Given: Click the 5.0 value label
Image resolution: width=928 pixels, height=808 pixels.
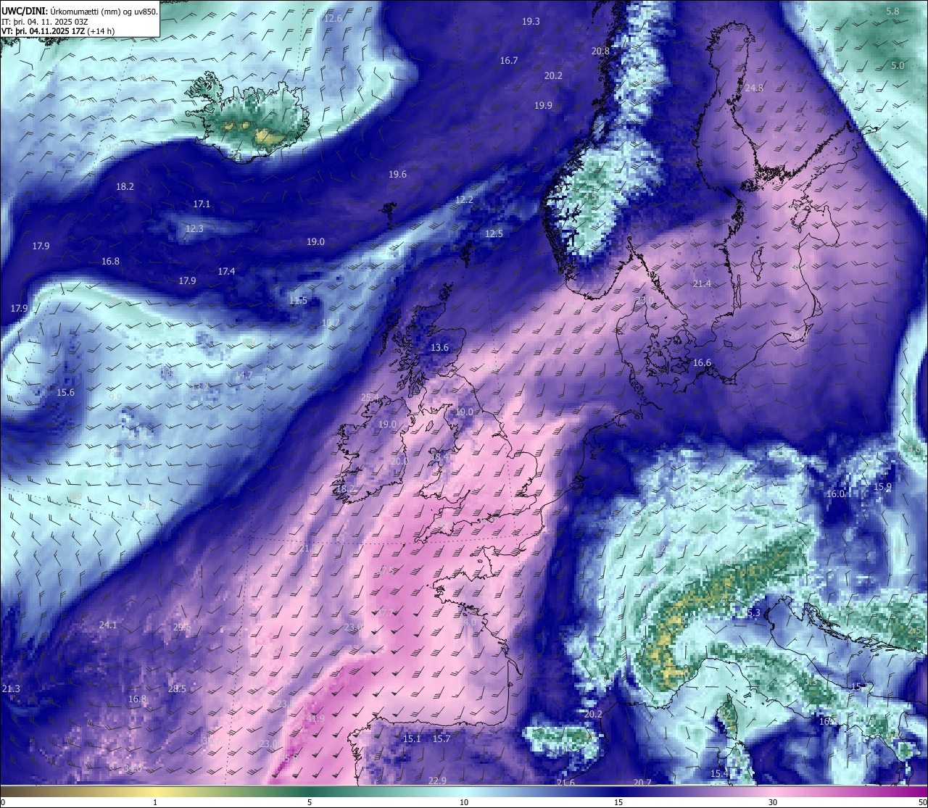Looking at the screenshot, I should coord(898,66).
